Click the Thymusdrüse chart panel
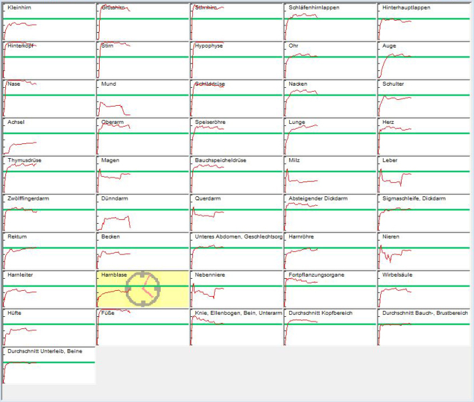The height and width of the screenshot is (402, 474). coord(49,175)
